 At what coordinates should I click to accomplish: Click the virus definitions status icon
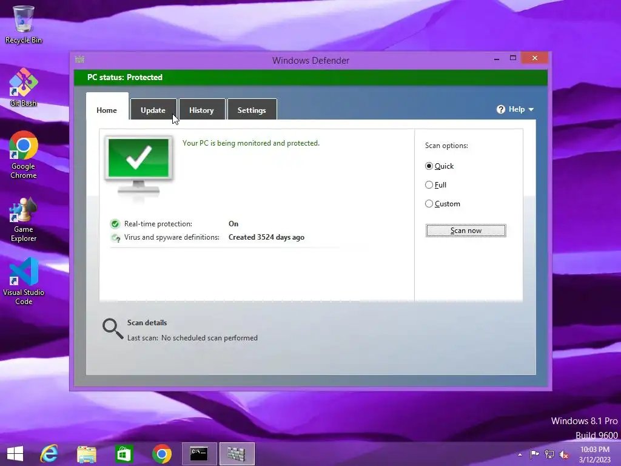pos(115,238)
